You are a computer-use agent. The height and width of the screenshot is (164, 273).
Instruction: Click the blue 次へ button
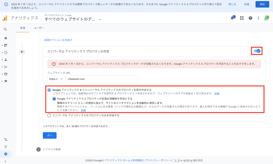[50, 135]
